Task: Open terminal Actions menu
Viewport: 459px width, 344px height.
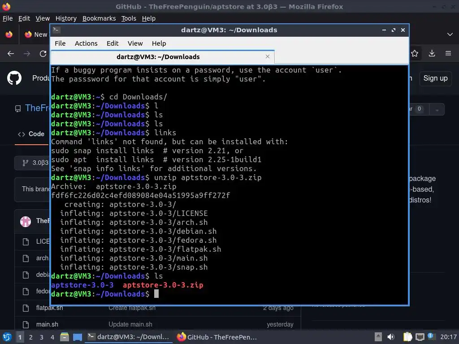Action: pyautogui.click(x=86, y=43)
